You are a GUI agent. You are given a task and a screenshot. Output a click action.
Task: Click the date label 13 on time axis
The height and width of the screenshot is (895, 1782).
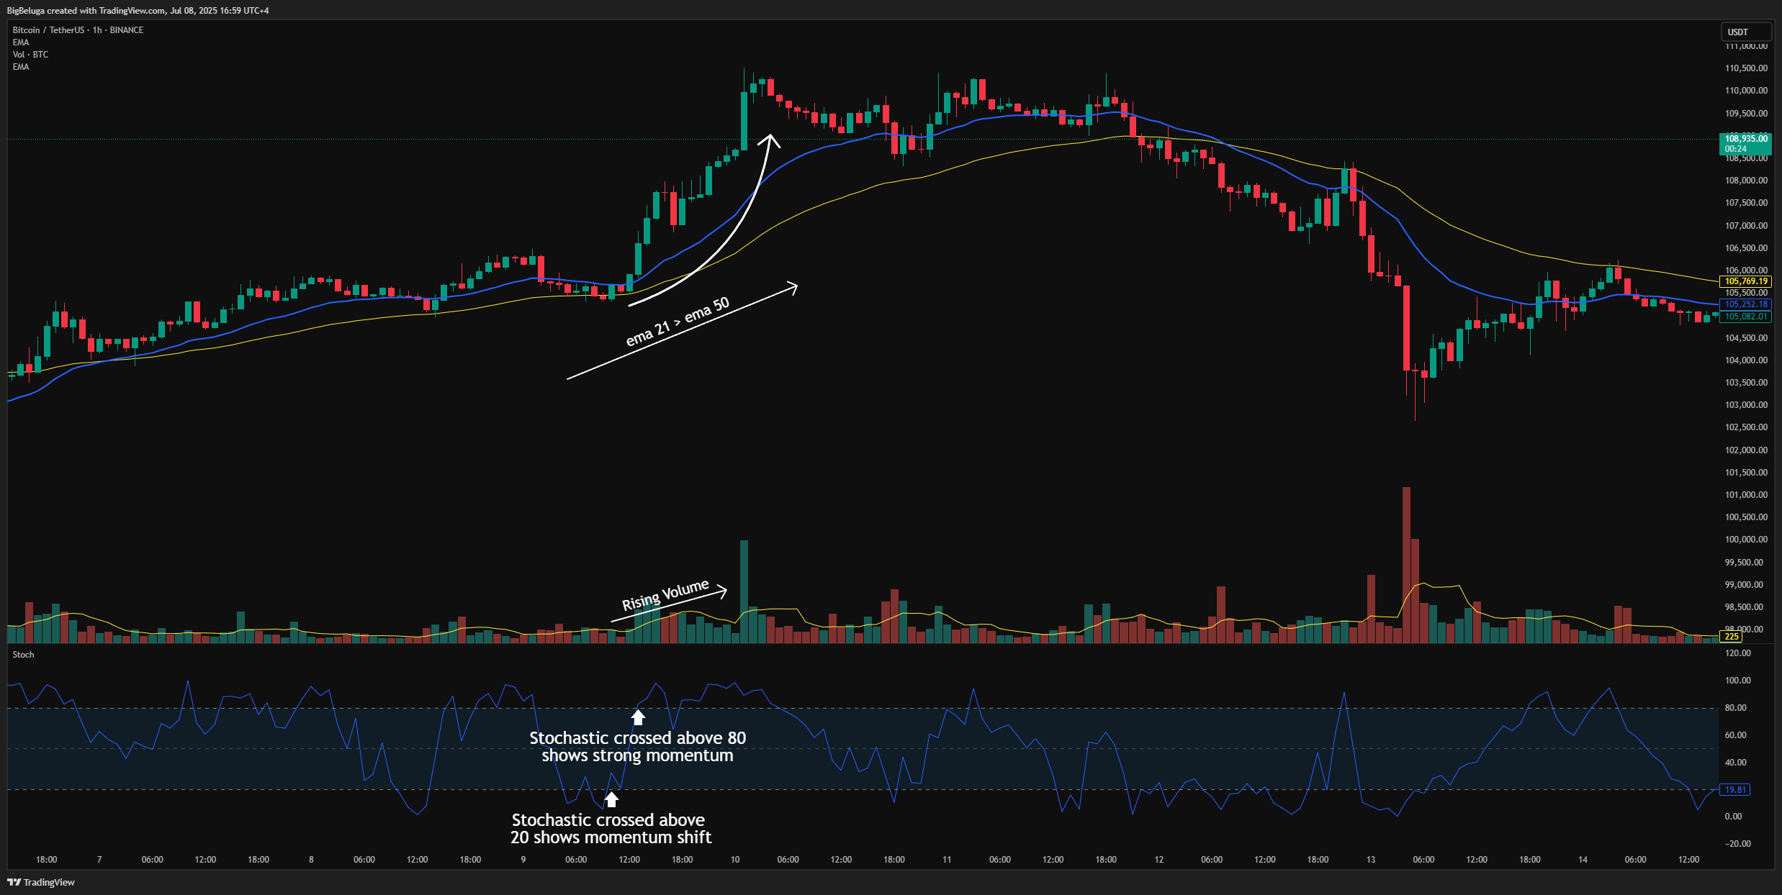coord(1371,860)
